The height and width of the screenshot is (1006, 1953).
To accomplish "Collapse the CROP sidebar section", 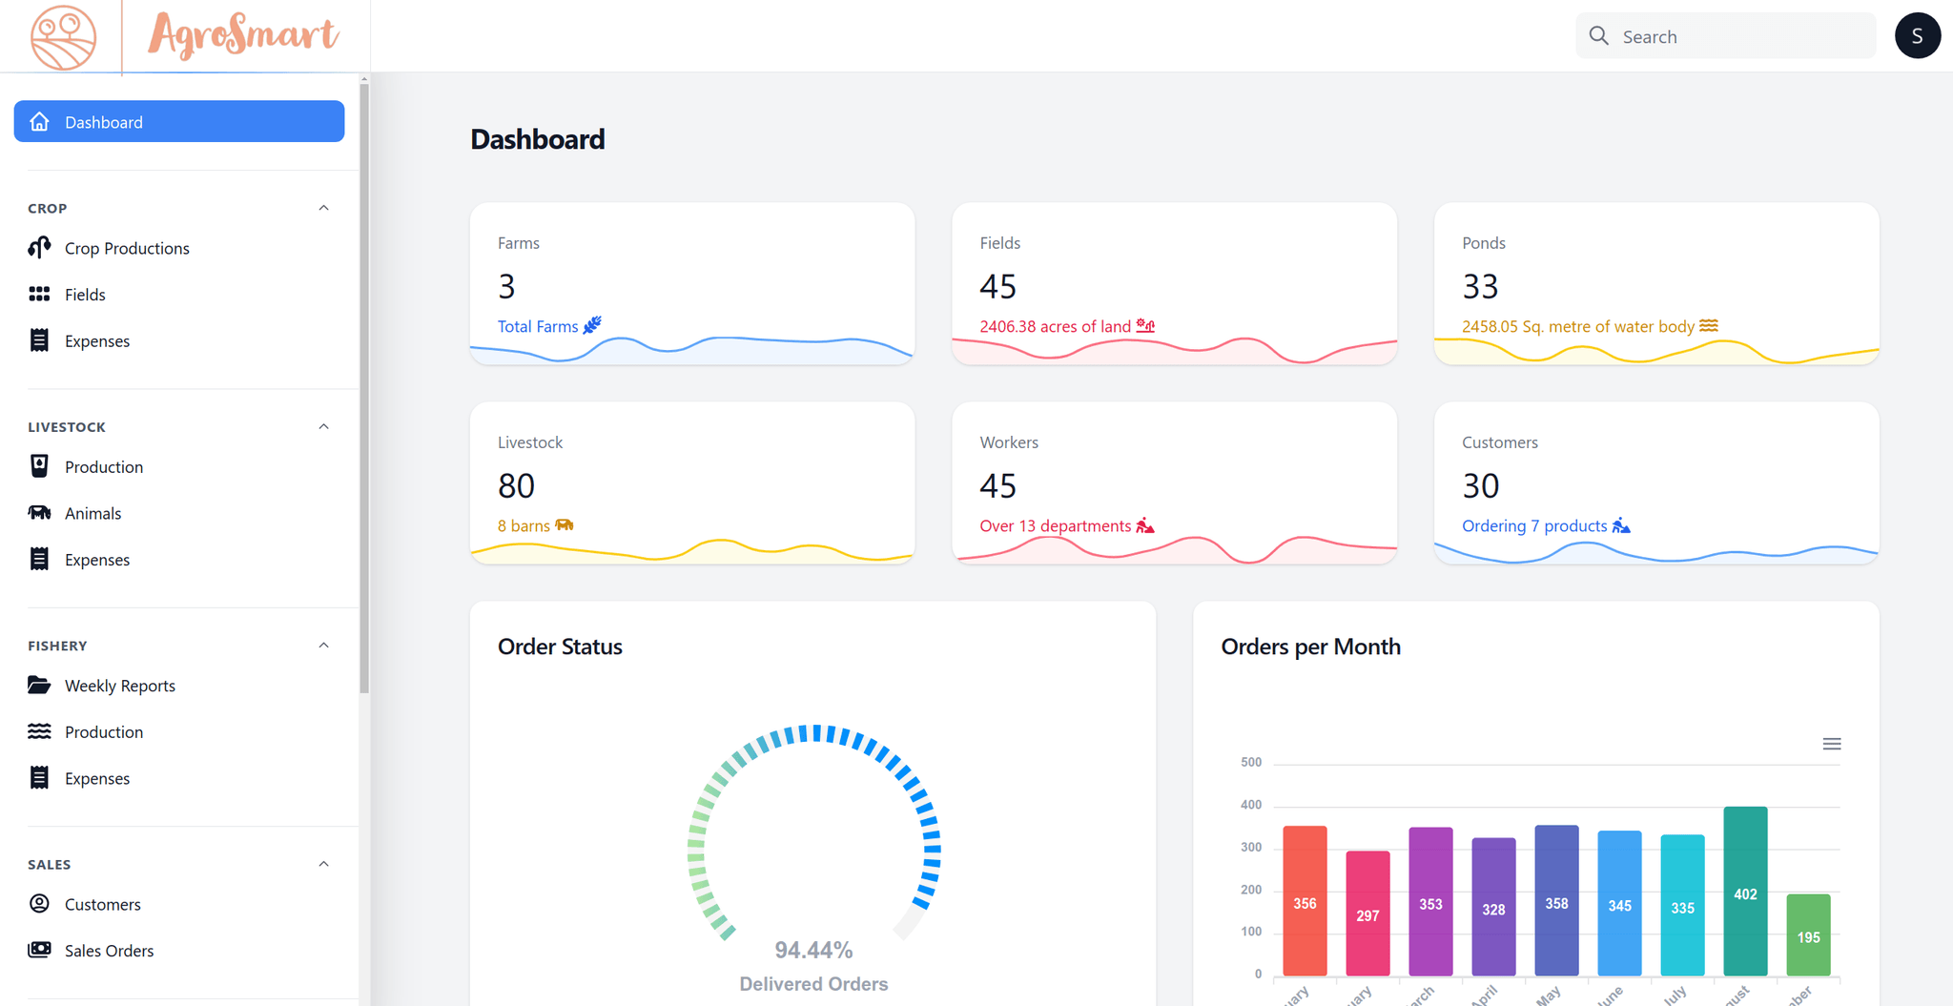I will click(323, 208).
